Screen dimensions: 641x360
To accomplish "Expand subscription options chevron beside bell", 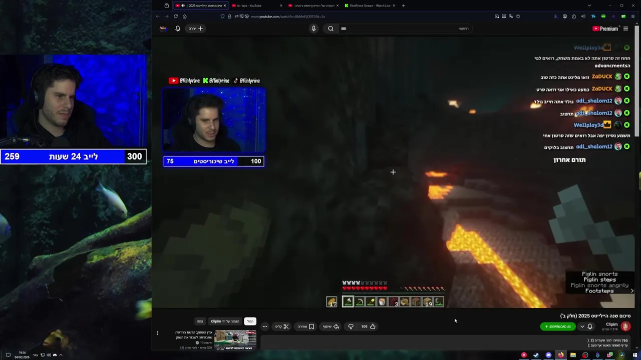I will pos(582,326).
